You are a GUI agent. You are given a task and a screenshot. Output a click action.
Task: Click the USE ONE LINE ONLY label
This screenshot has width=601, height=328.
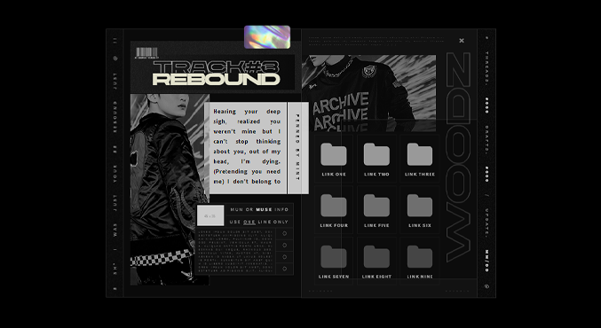[259, 222]
